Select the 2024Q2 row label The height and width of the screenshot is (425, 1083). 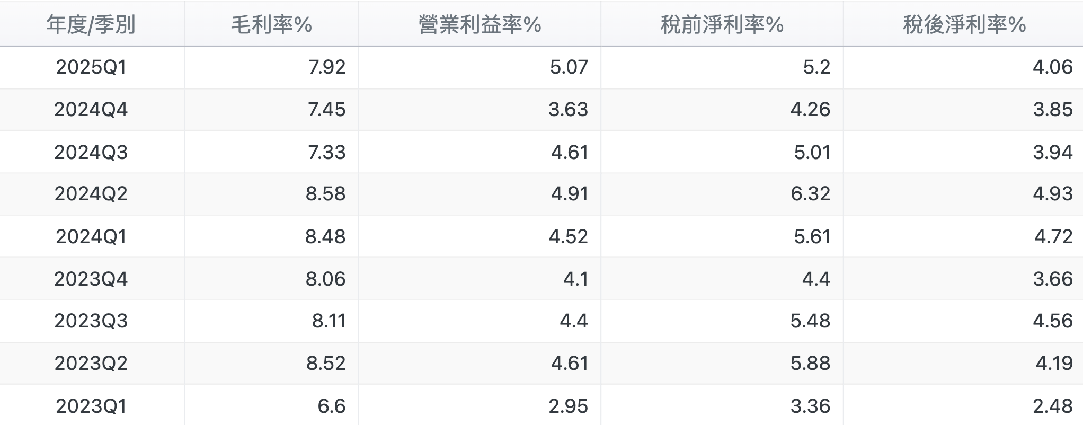point(91,193)
